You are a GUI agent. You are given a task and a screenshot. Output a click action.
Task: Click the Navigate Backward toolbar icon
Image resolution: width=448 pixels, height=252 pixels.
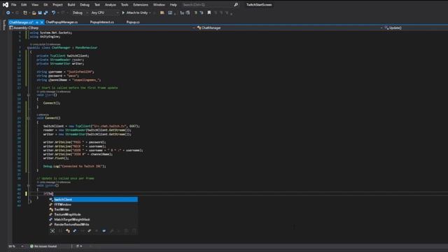pyautogui.click(x=8, y=13)
